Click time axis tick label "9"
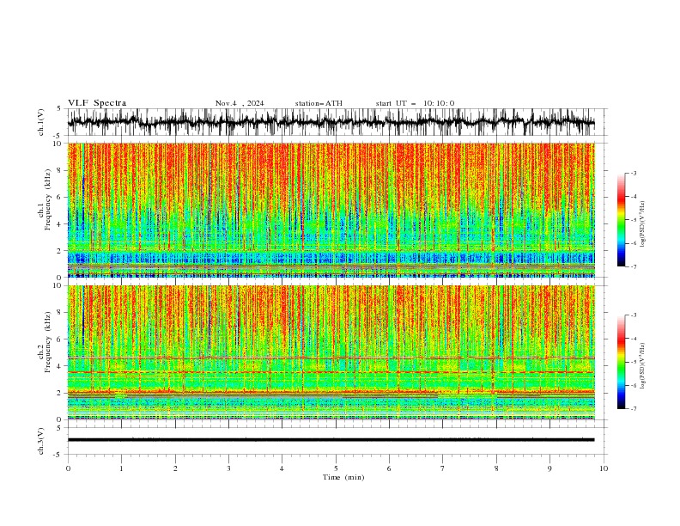The height and width of the screenshot is (526, 680). pos(550,468)
